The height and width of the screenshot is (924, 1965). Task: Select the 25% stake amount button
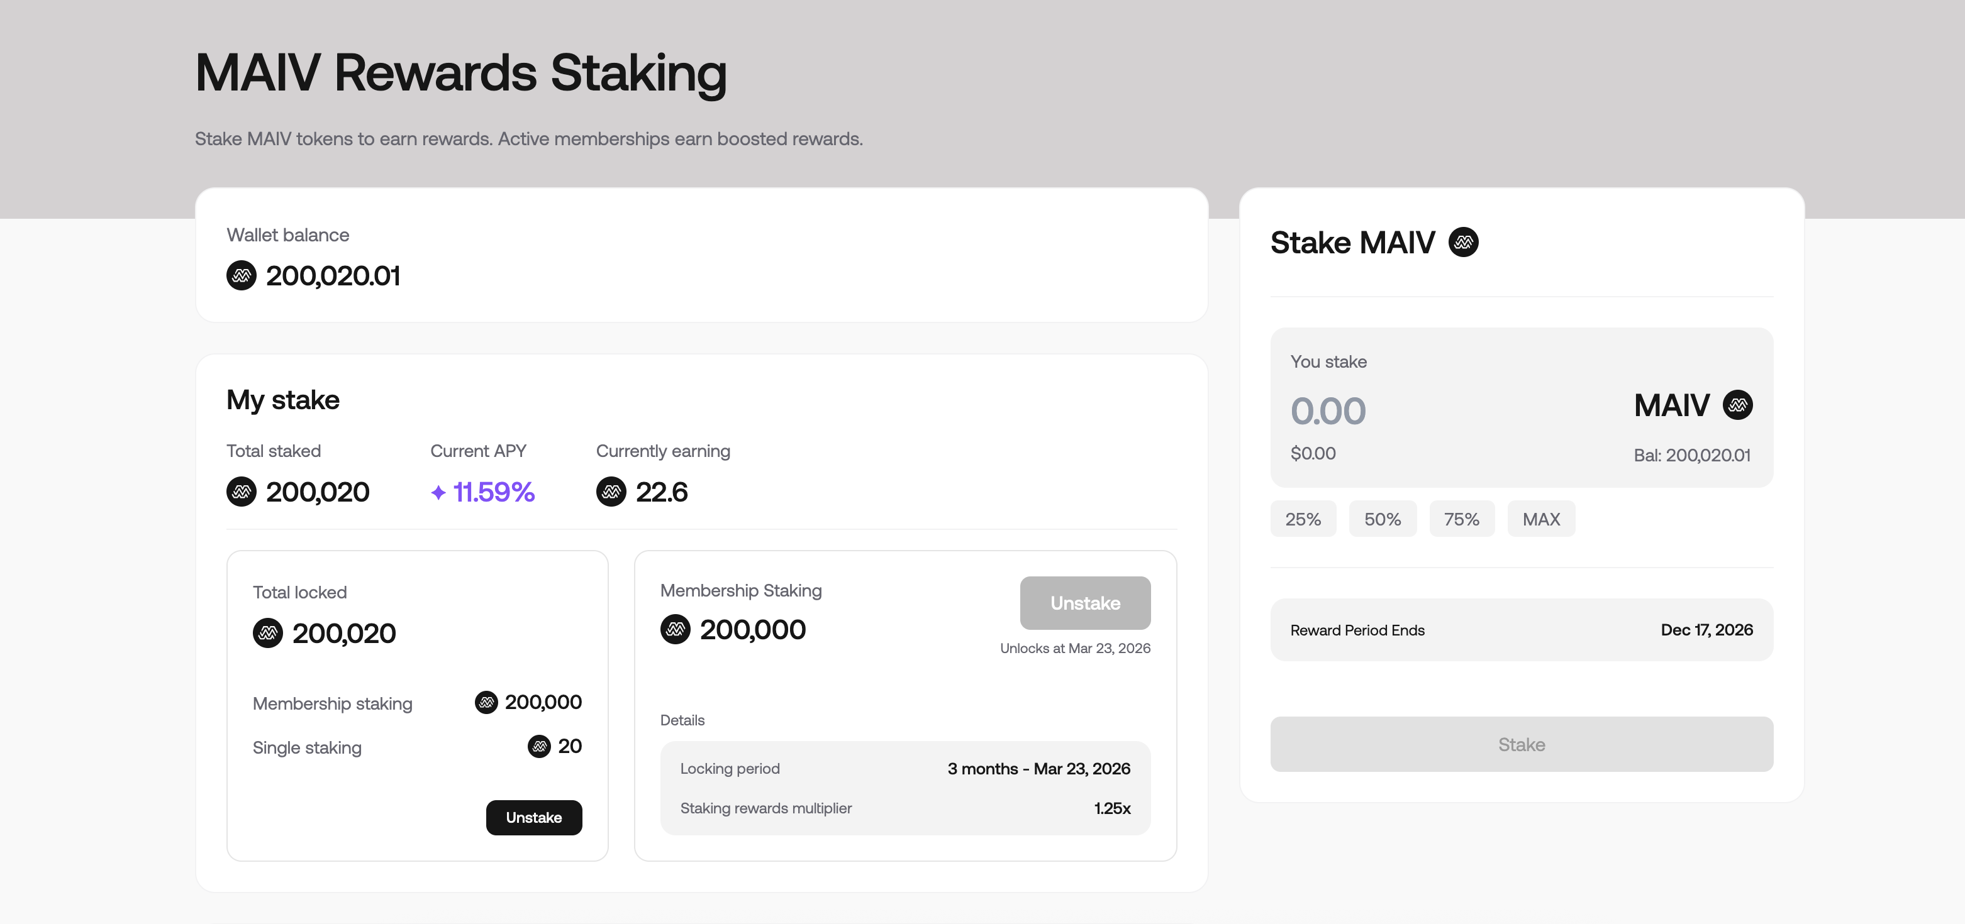1303,519
